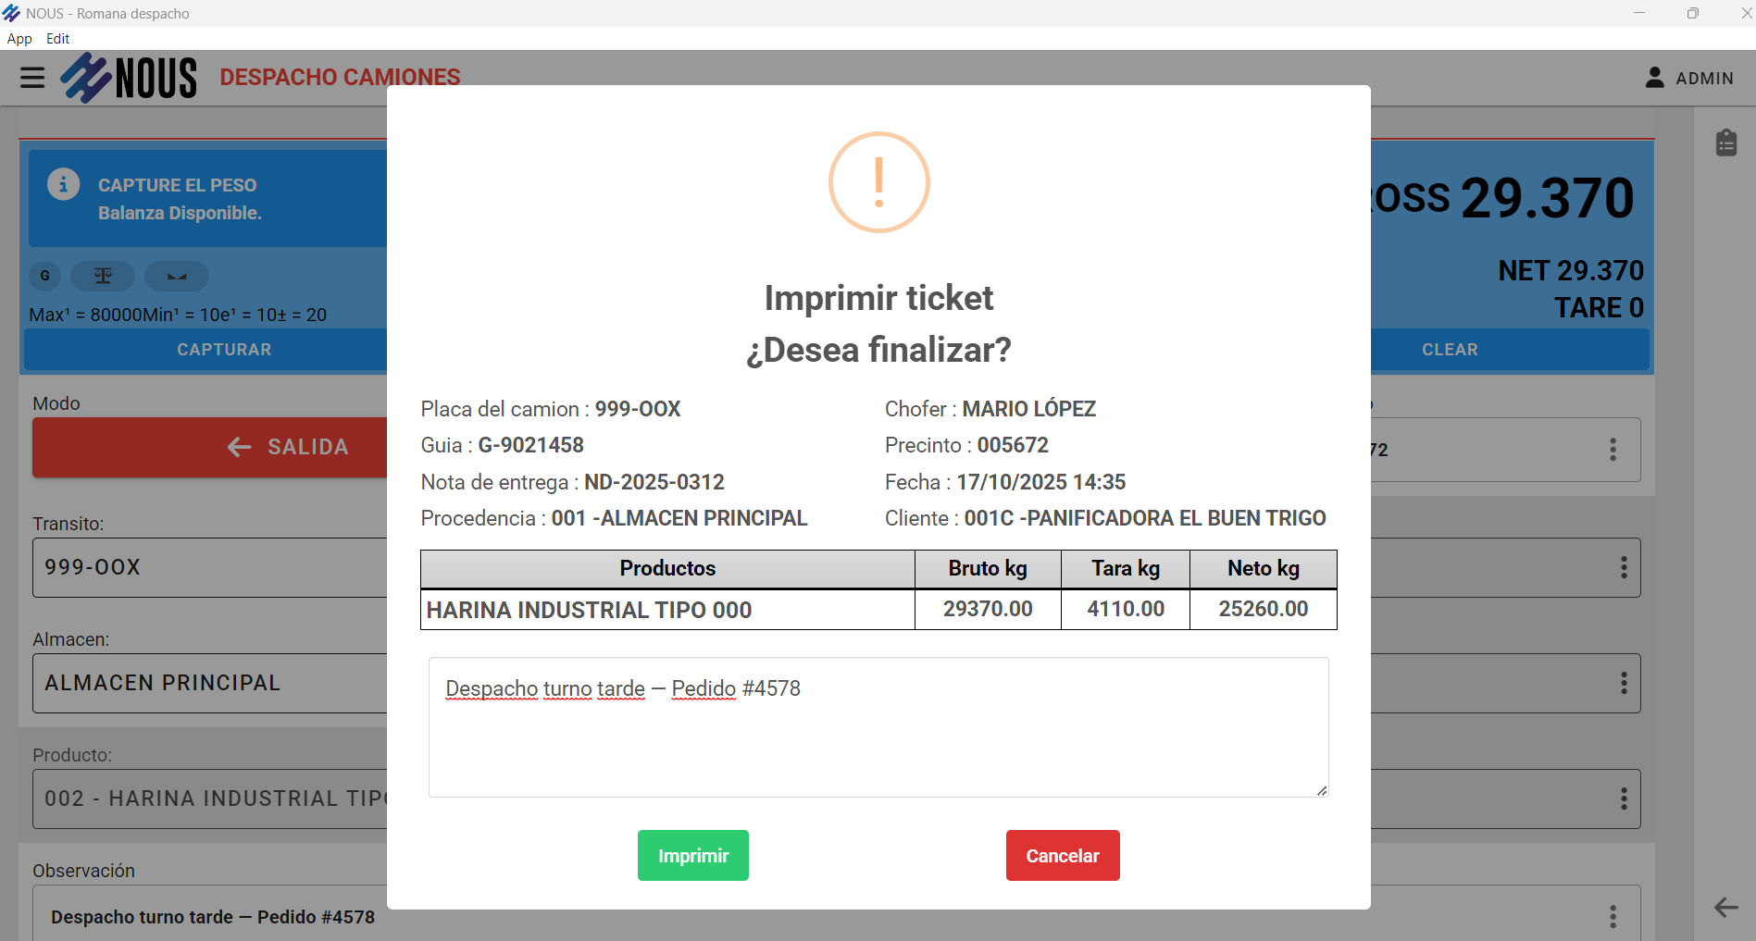Image resolution: width=1756 pixels, height=941 pixels.
Task: Click the info icon beside Capture el Peso
Action: tap(63, 184)
